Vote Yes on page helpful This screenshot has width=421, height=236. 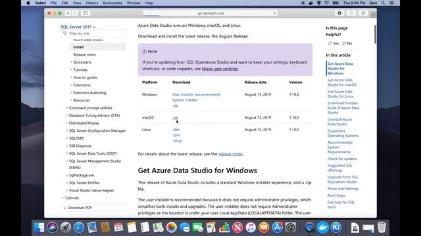[x=334, y=43]
